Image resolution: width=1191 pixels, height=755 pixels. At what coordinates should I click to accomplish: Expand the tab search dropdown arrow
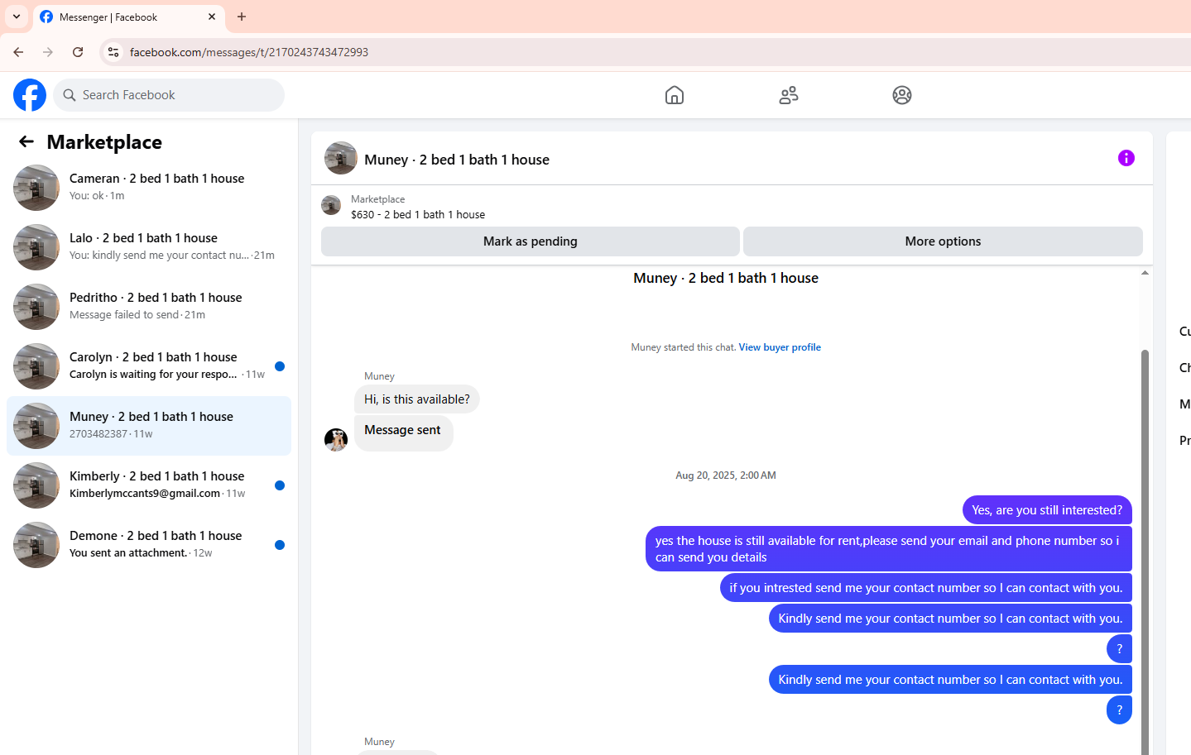click(17, 17)
